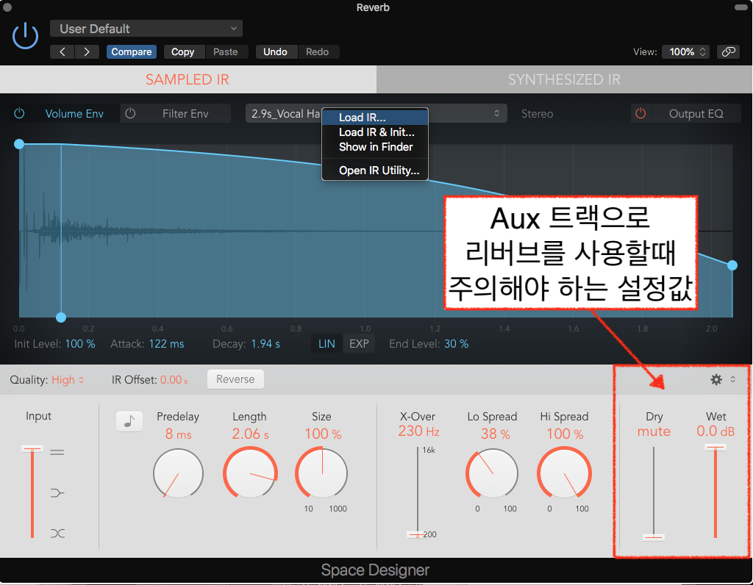Click the Copy button
This screenshot has width=753, height=585.
coord(182,52)
